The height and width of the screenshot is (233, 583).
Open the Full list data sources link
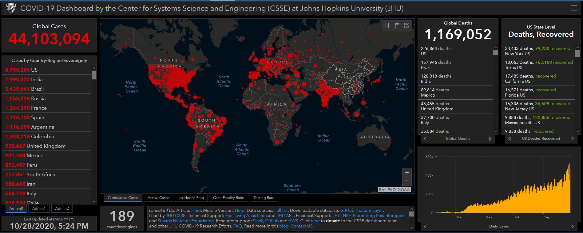[x=281, y=210]
